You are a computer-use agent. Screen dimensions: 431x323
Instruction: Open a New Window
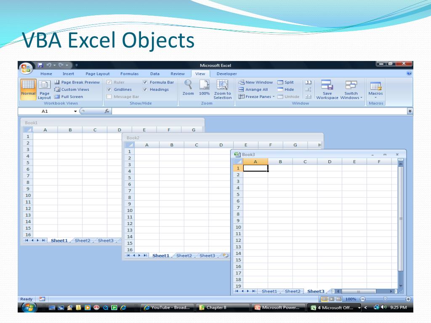point(255,82)
